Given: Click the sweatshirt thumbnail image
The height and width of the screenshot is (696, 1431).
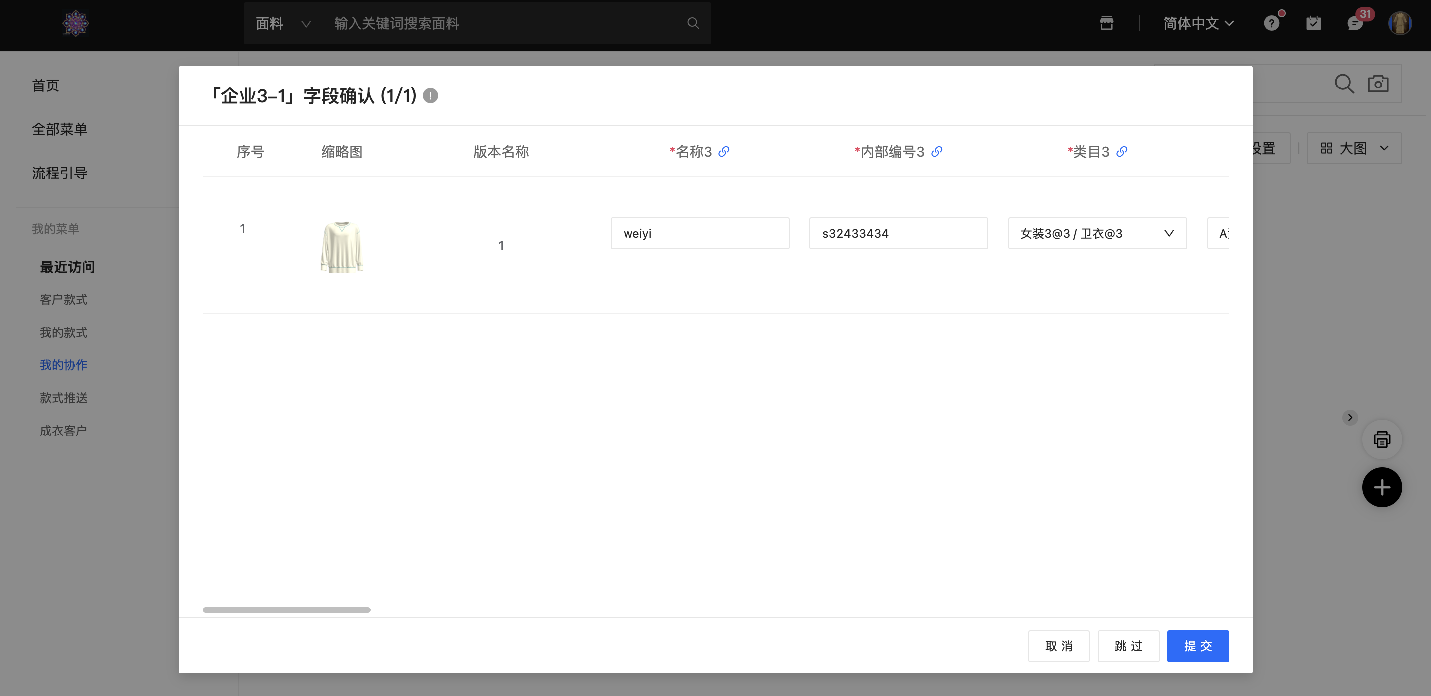Looking at the screenshot, I should (x=342, y=247).
